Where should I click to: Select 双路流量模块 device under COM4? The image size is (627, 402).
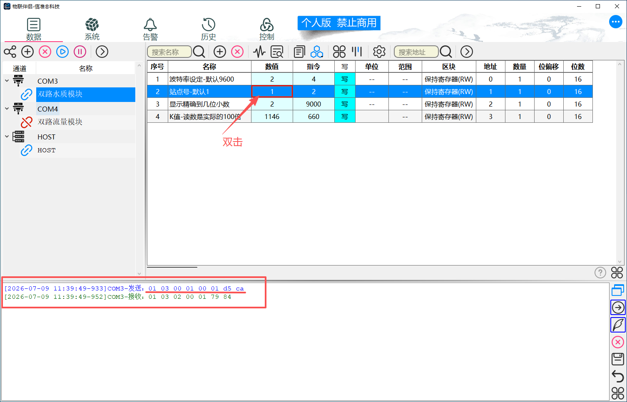pyautogui.click(x=60, y=122)
